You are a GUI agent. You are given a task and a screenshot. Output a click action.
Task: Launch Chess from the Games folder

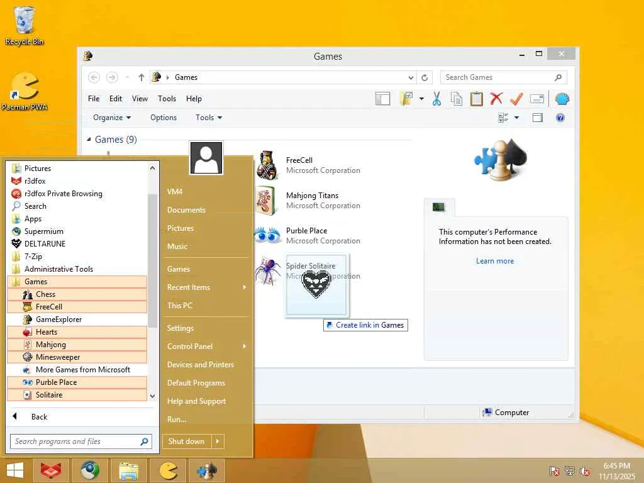click(x=77, y=294)
